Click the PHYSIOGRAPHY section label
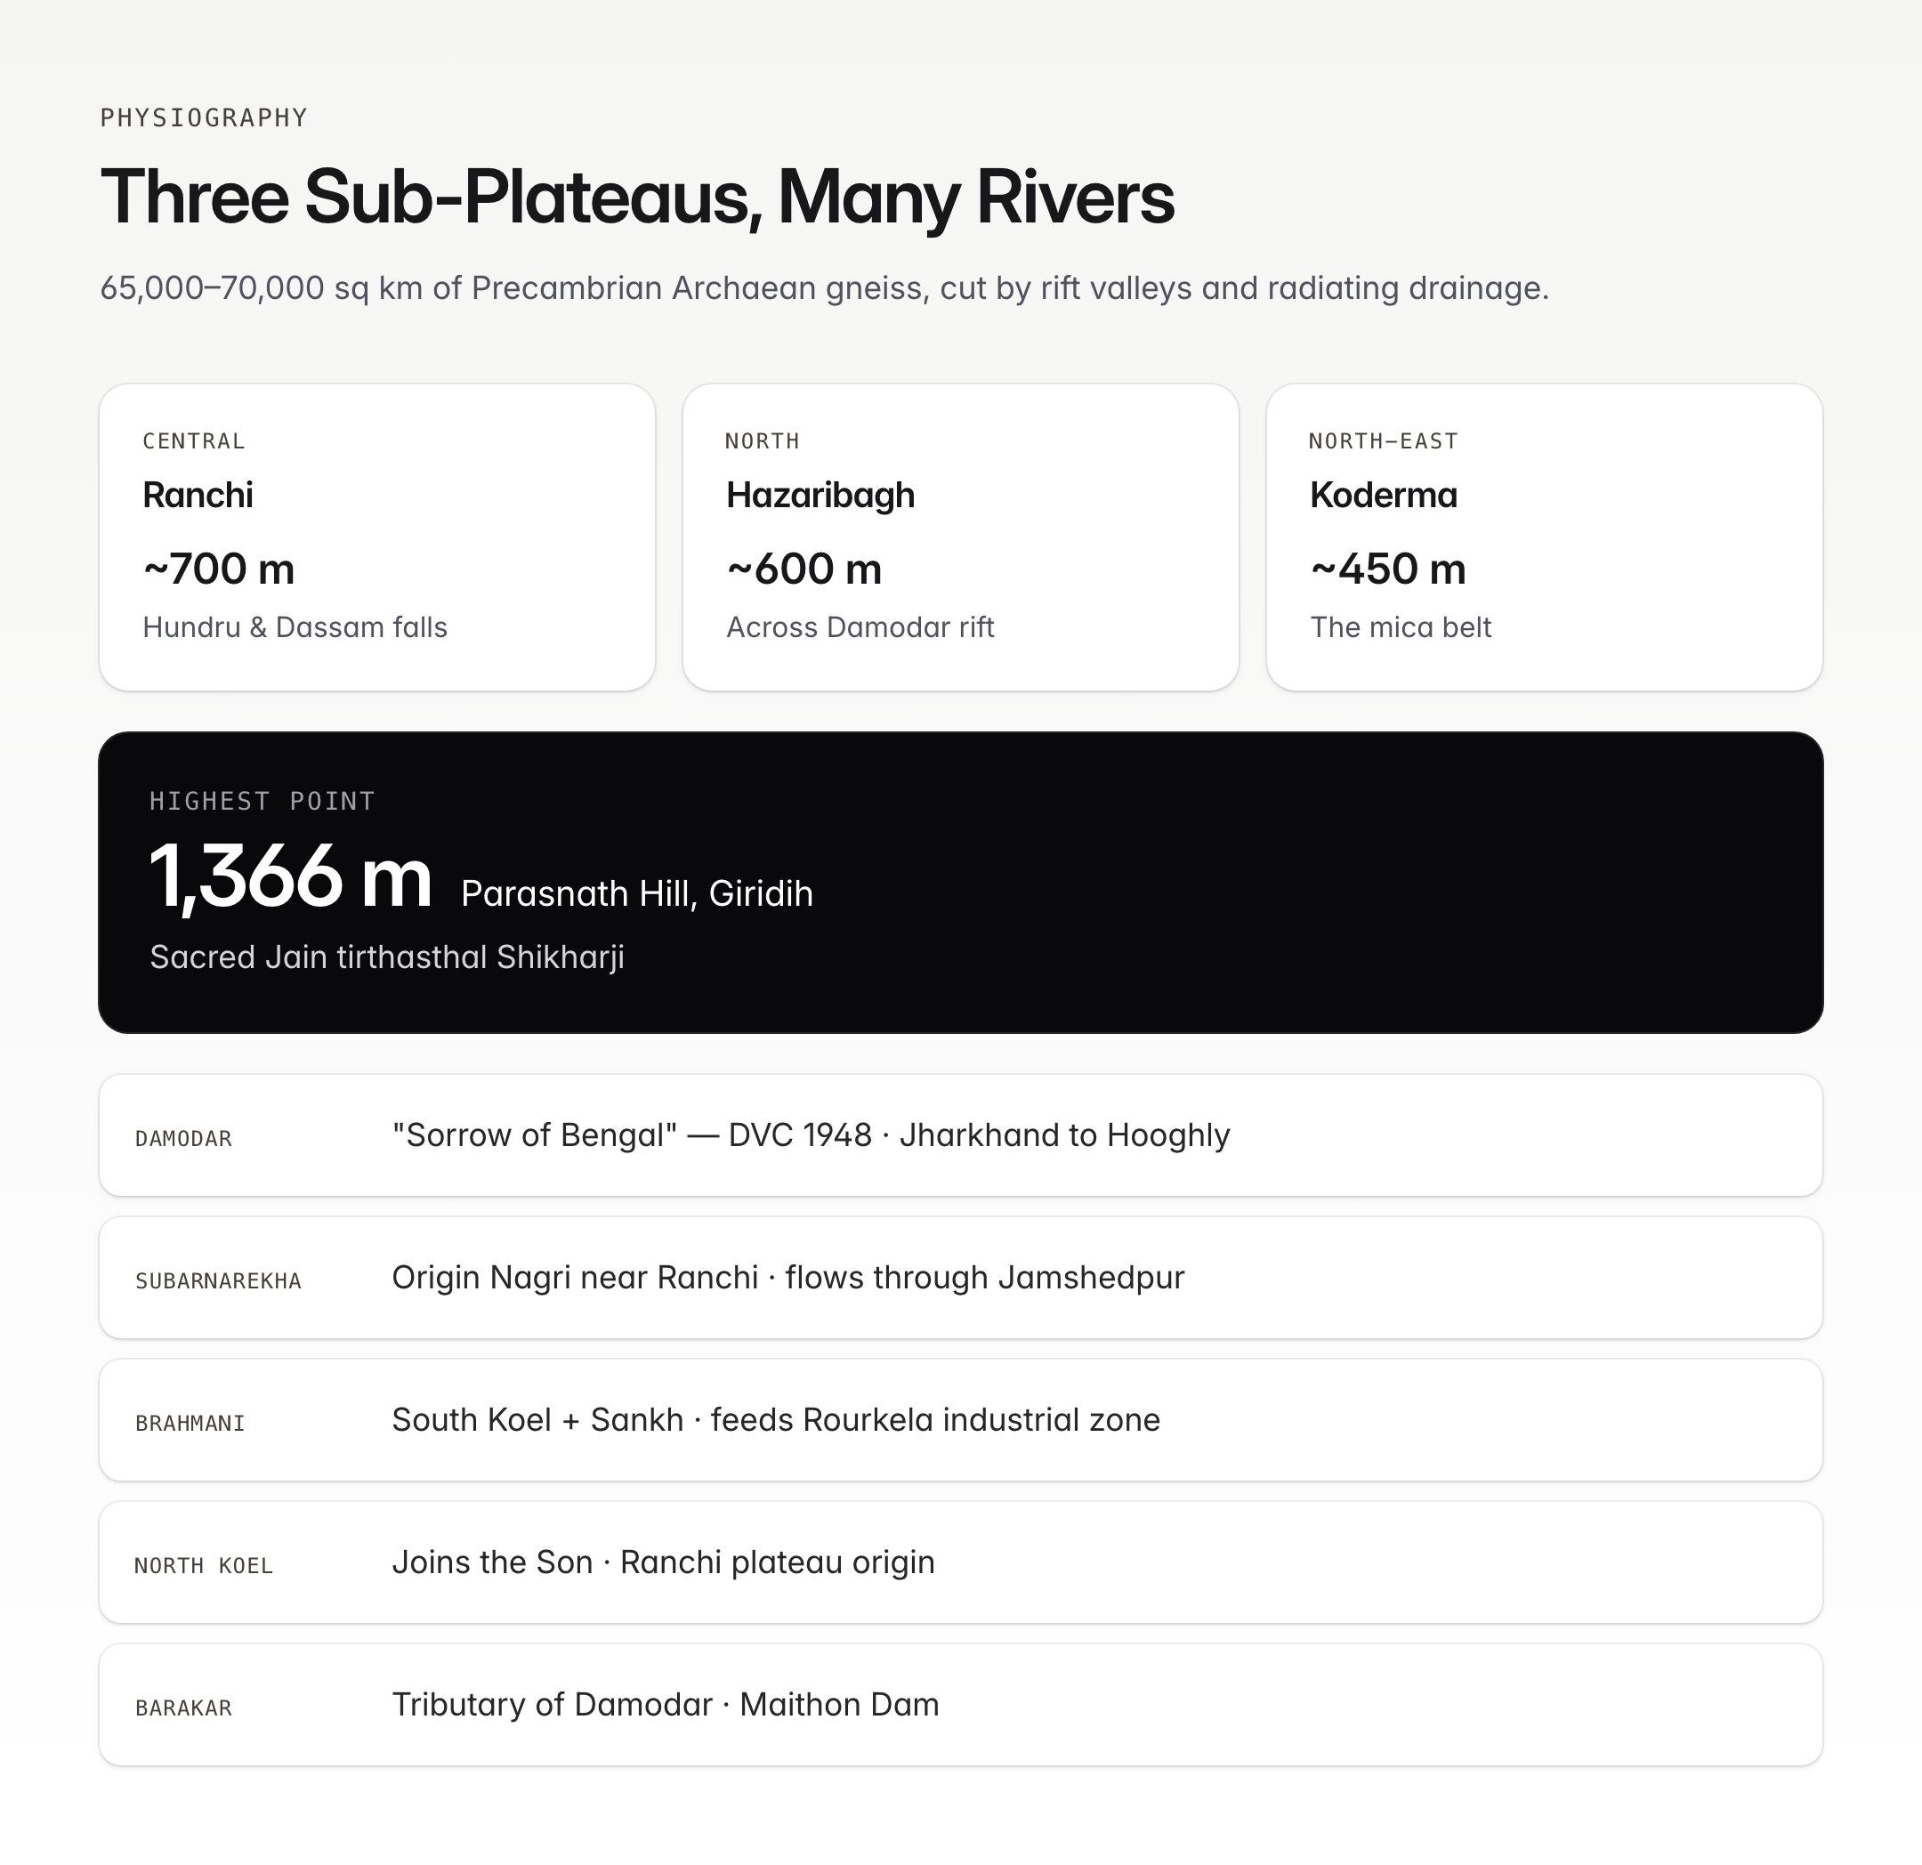1922x1865 pixels. [x=204, y=117]
